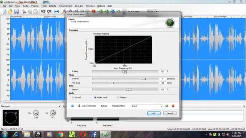This screenshot has height=138, width=246.
Task: Click the Nero WaveEditor taskbar icon
Action: coord(105,135)
